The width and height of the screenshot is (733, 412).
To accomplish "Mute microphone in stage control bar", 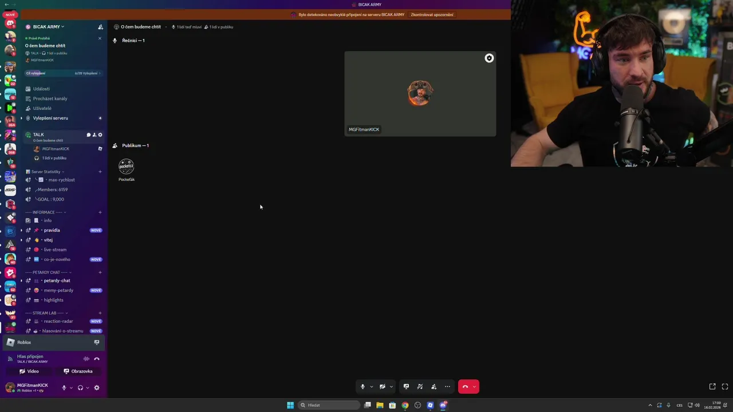I will pyautogui.click(x=362, y=387).
